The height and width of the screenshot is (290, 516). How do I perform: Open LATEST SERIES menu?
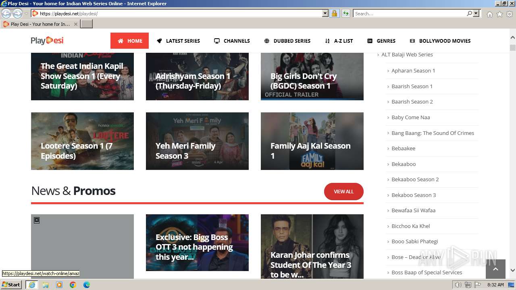pyautogui.click(x=178, y=41)
